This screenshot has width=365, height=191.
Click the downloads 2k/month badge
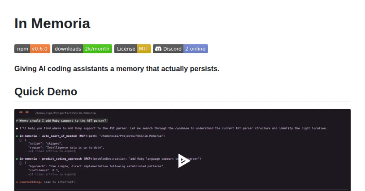(82, 49)
